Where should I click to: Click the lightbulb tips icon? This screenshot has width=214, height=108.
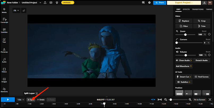57,3
